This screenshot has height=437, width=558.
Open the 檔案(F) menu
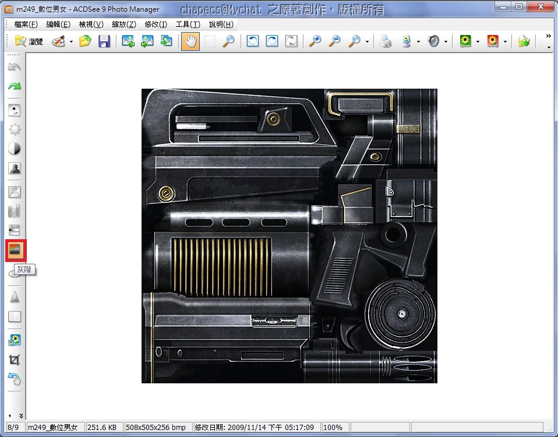(26, 25)
